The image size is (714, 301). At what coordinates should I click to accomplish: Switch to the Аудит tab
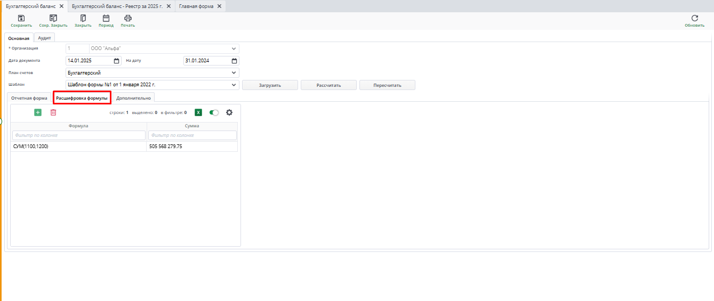(x=44, y=38)
